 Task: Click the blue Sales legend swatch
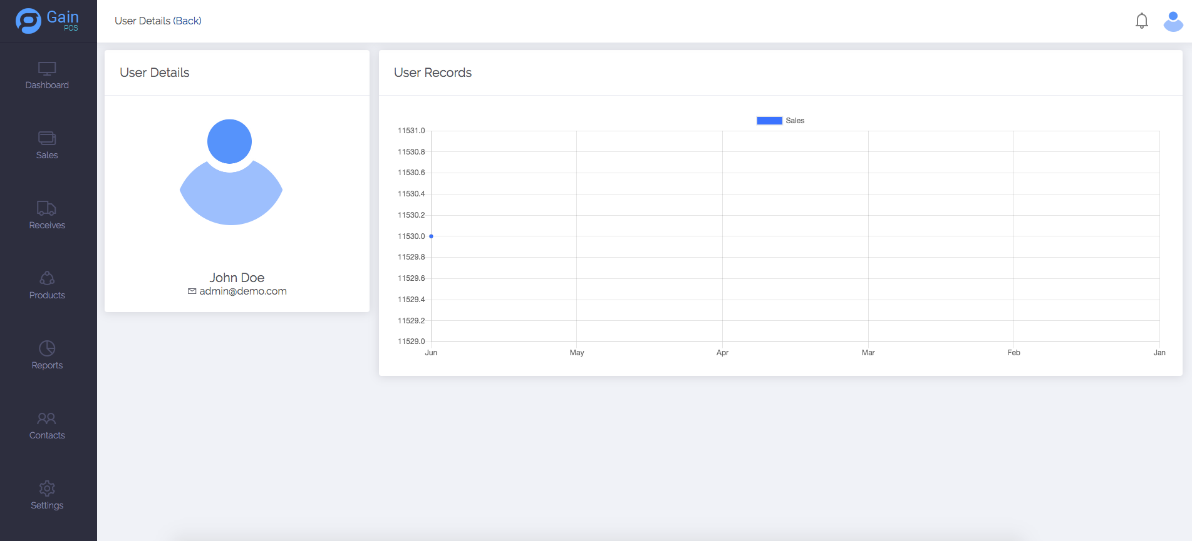tap(769, 121)
